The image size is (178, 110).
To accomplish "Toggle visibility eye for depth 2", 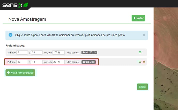I will pos(140,62).
